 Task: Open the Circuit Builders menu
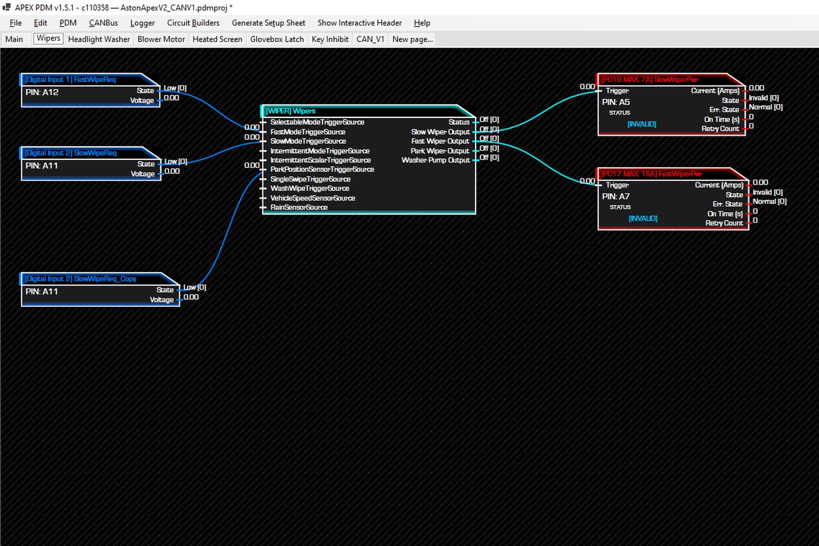click(193, 23)
